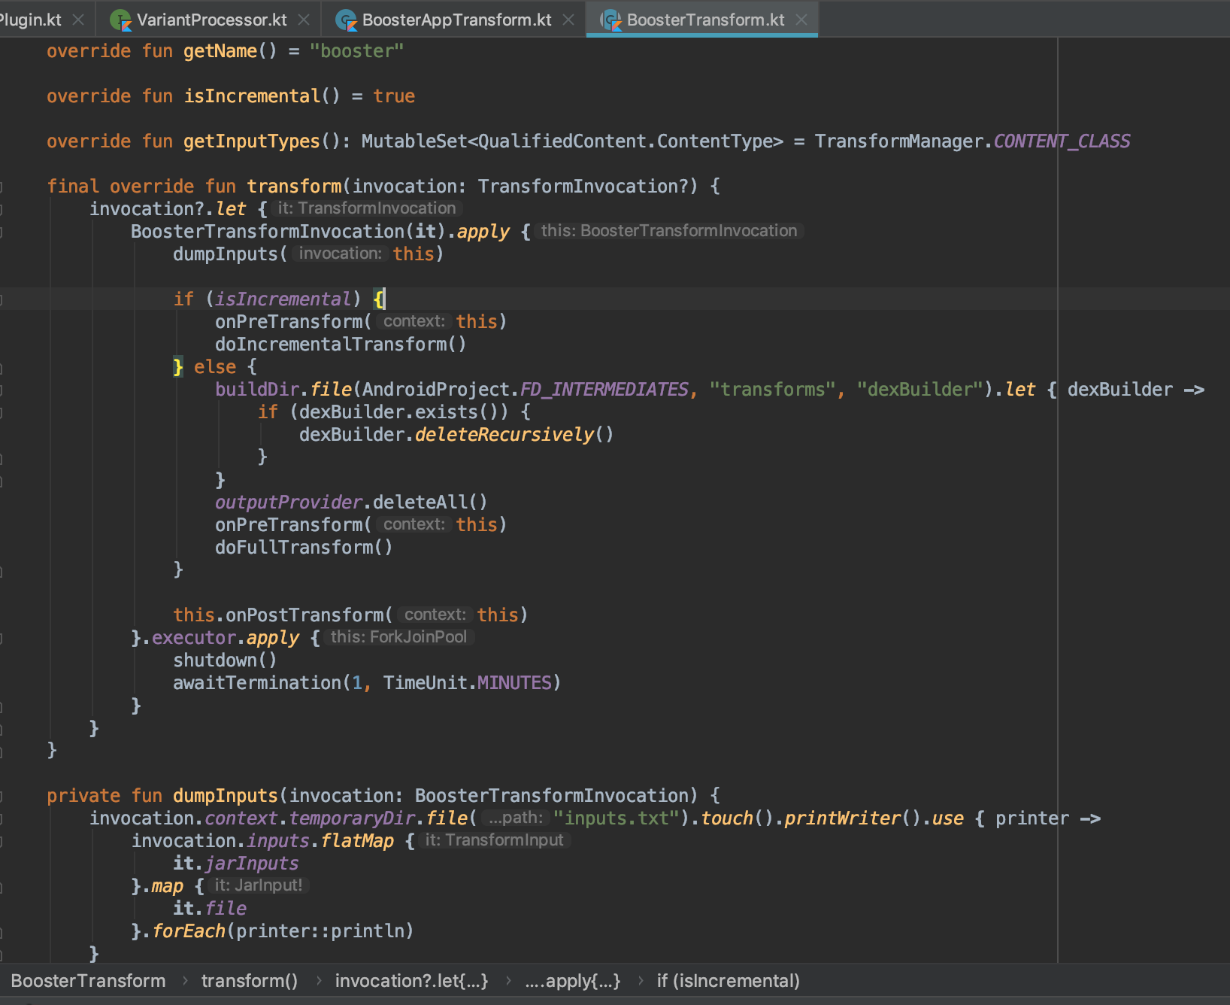
Task: Place cursor on deleteRecursively call
Action: 504,435
